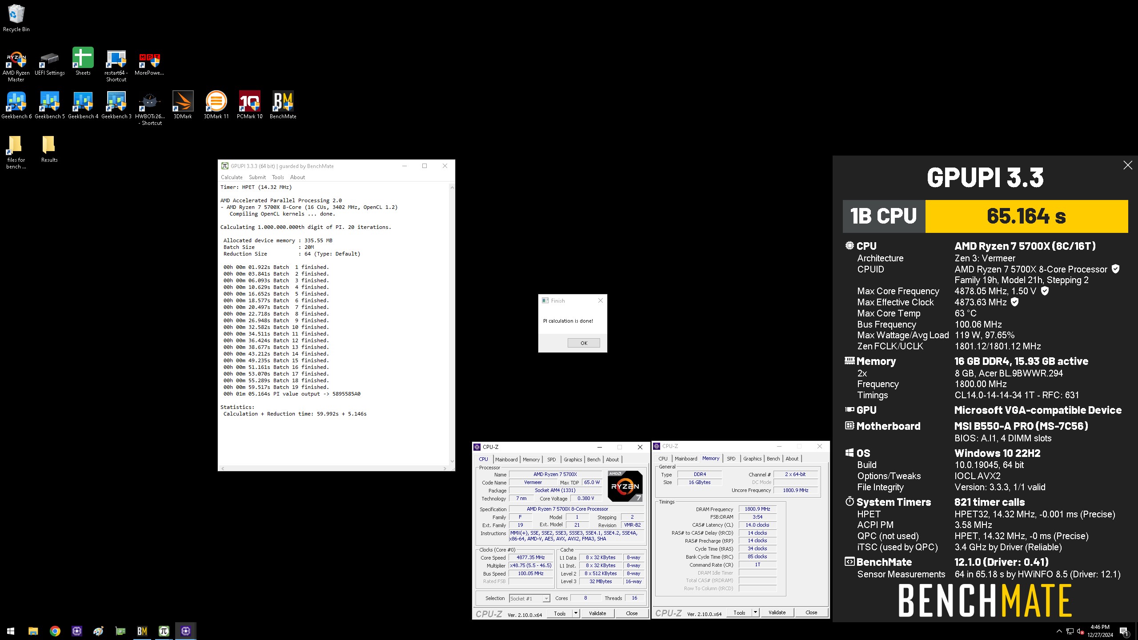Switch to active CPU-Z taskbar icon
This screenshot has height=640, width=1138.
(x=185, y=631)
